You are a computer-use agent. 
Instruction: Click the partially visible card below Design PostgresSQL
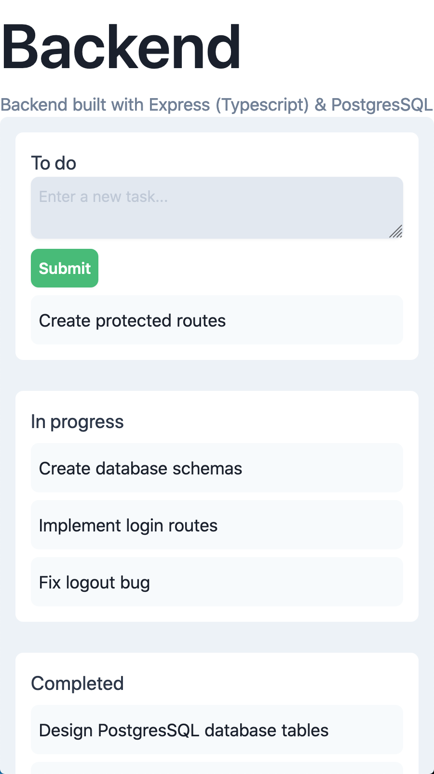[x=217, y=768]
